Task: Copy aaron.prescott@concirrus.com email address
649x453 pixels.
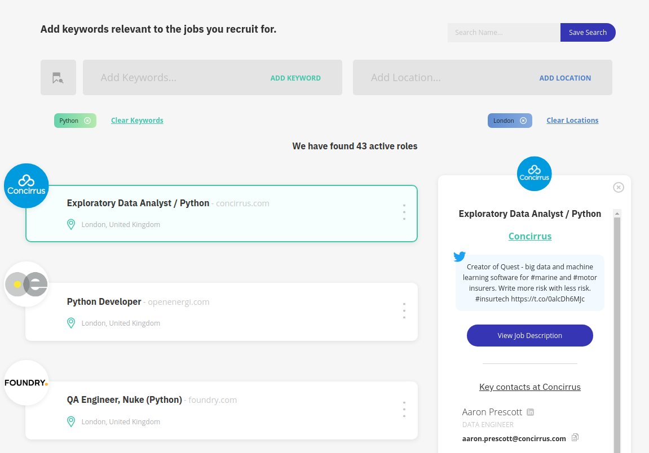Action: coord(575,438)
